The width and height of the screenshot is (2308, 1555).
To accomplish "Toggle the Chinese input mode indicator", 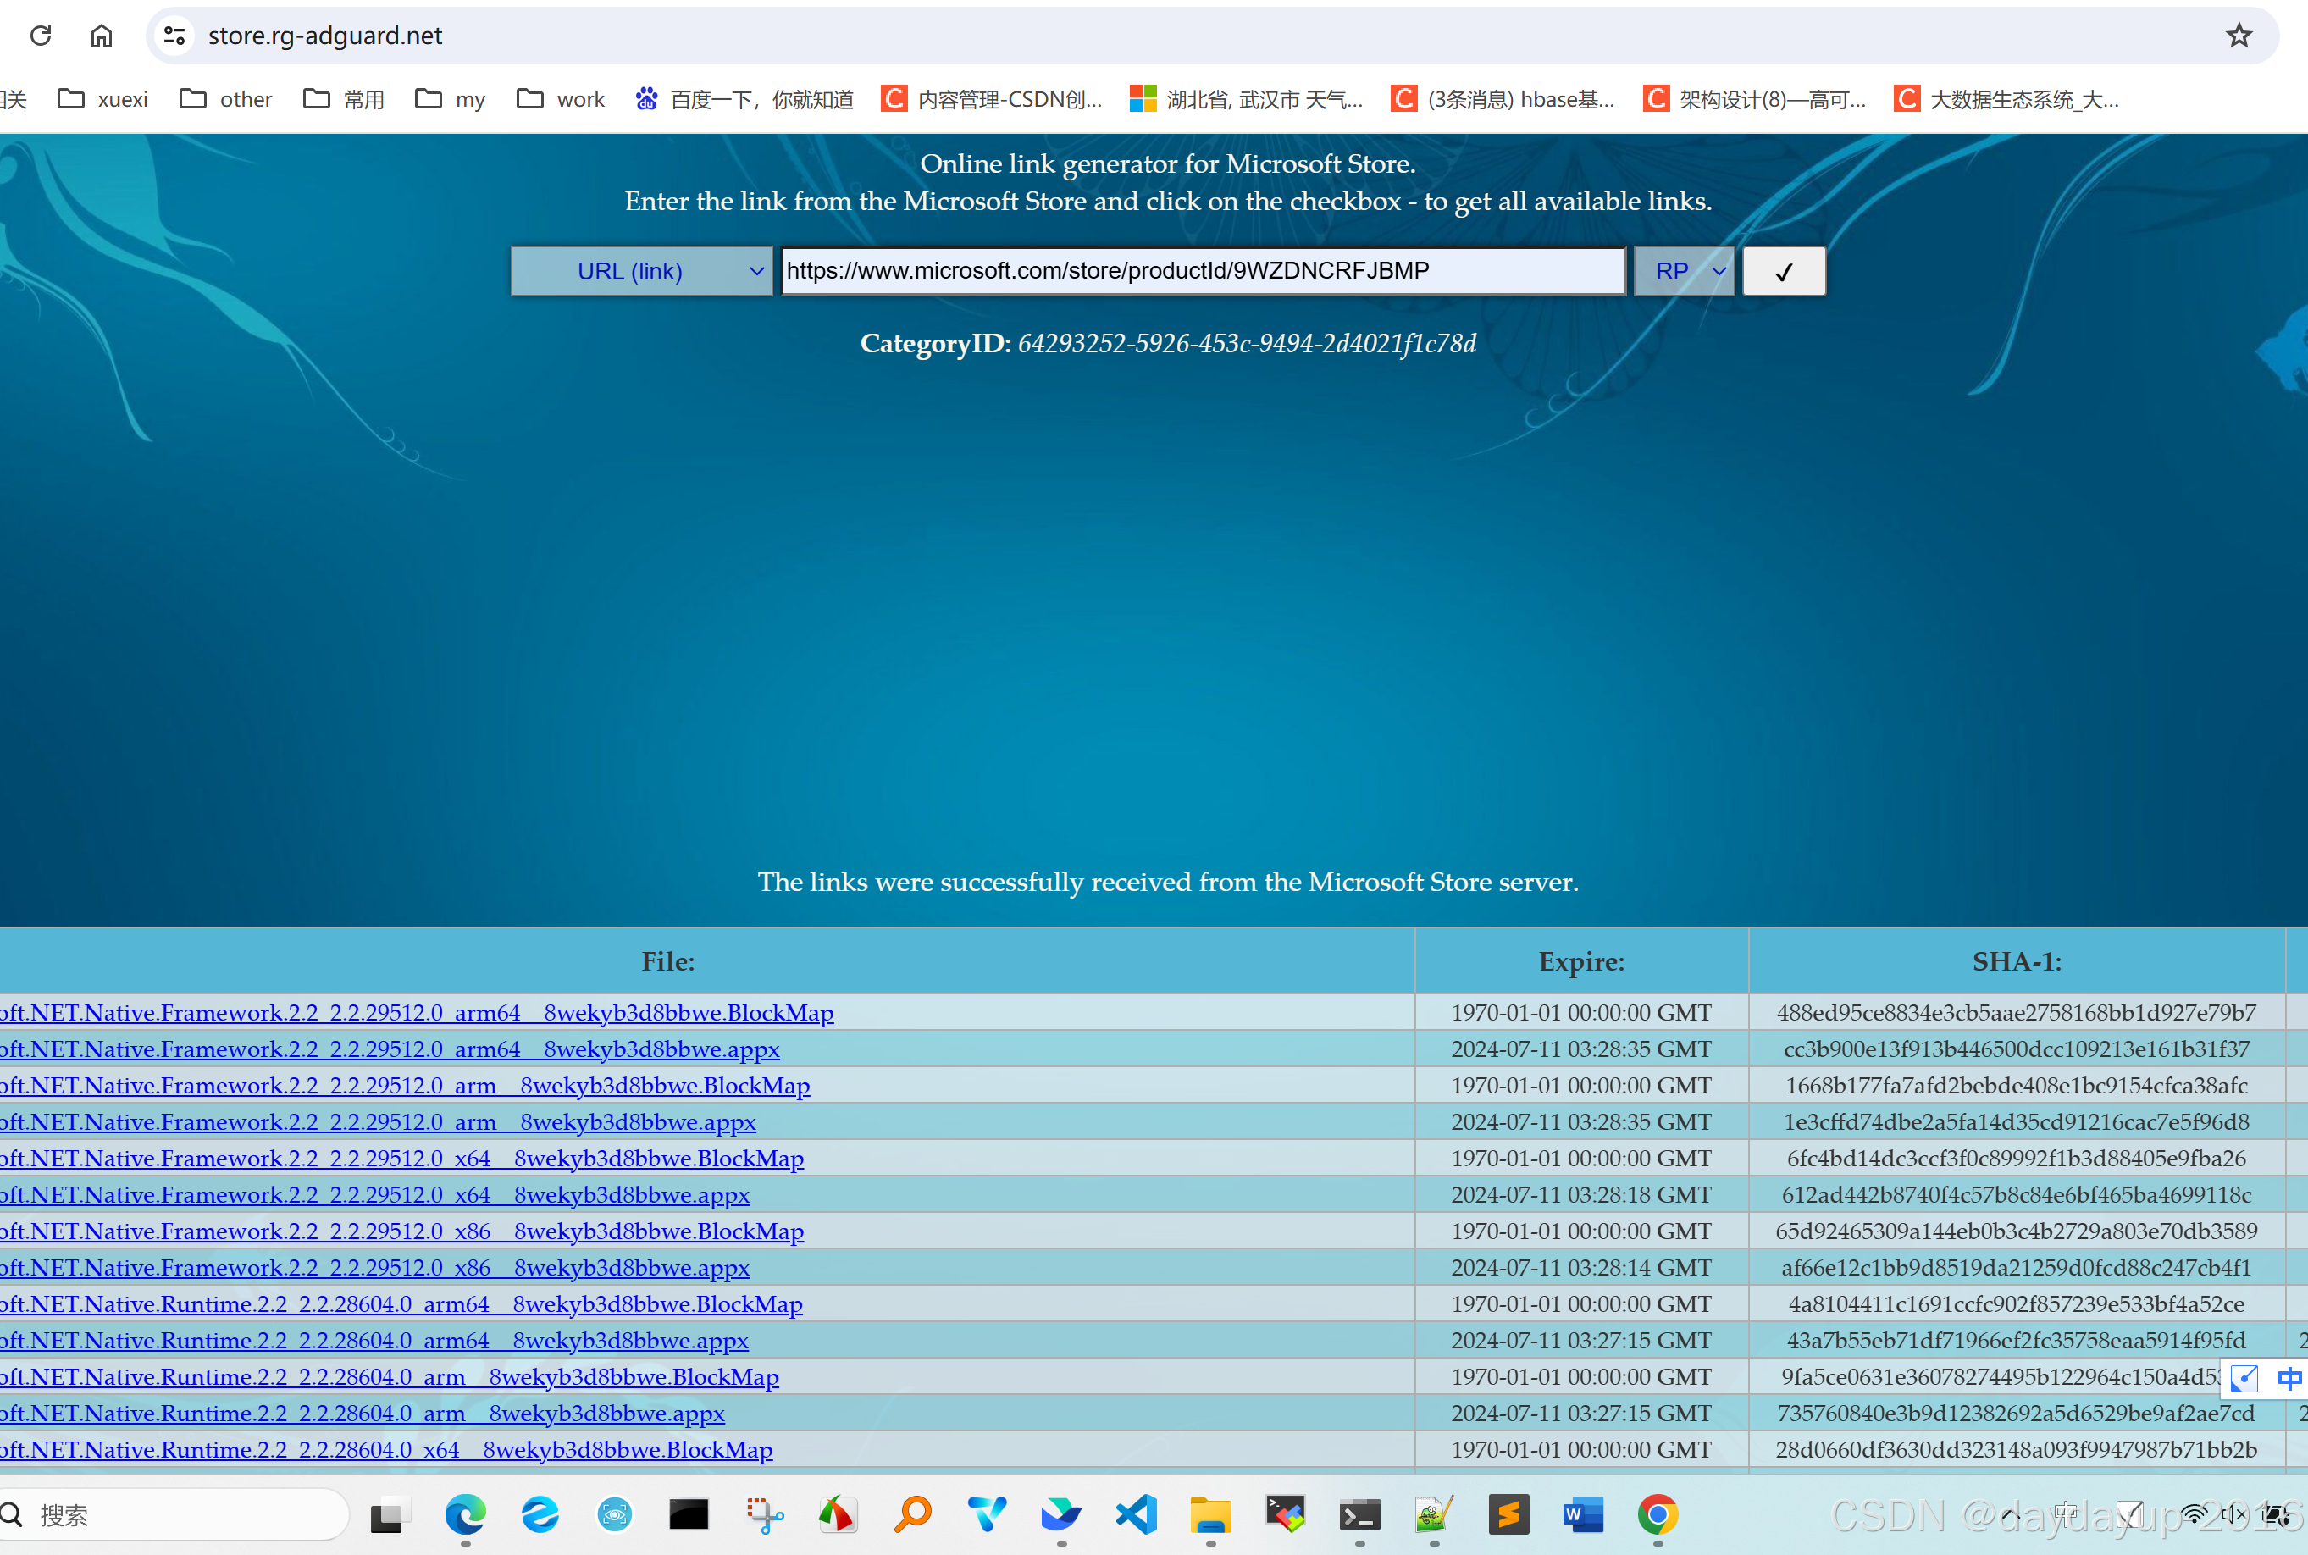I will tap(2289, 1377).
